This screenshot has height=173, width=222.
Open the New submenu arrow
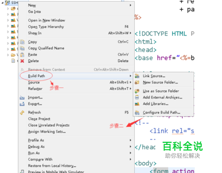131,5
